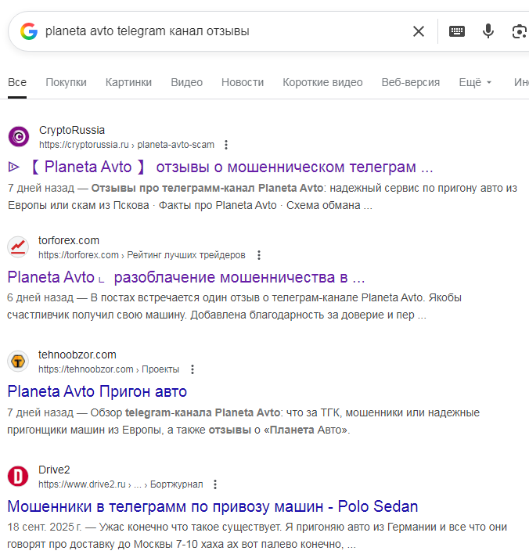
Task: Switch to the Картинки tab
Action: [x=128, y=82]
